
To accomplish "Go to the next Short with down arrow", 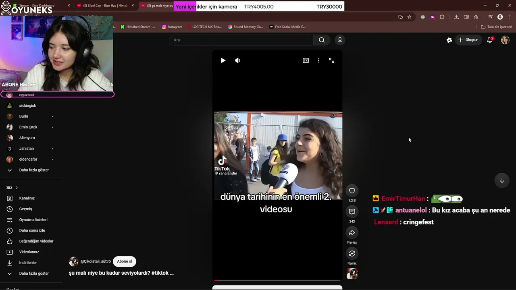I will (x=502, y=180).
